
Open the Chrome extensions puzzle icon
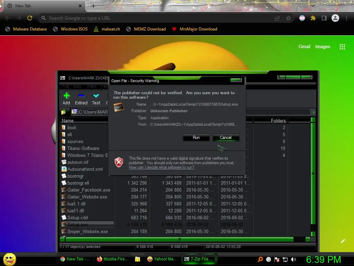[x=313, y=18]
